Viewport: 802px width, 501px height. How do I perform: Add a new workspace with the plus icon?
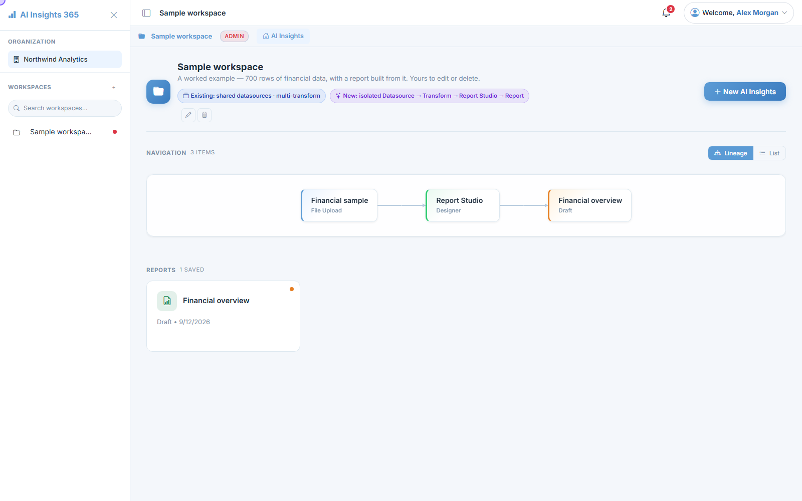pos(114,87)
